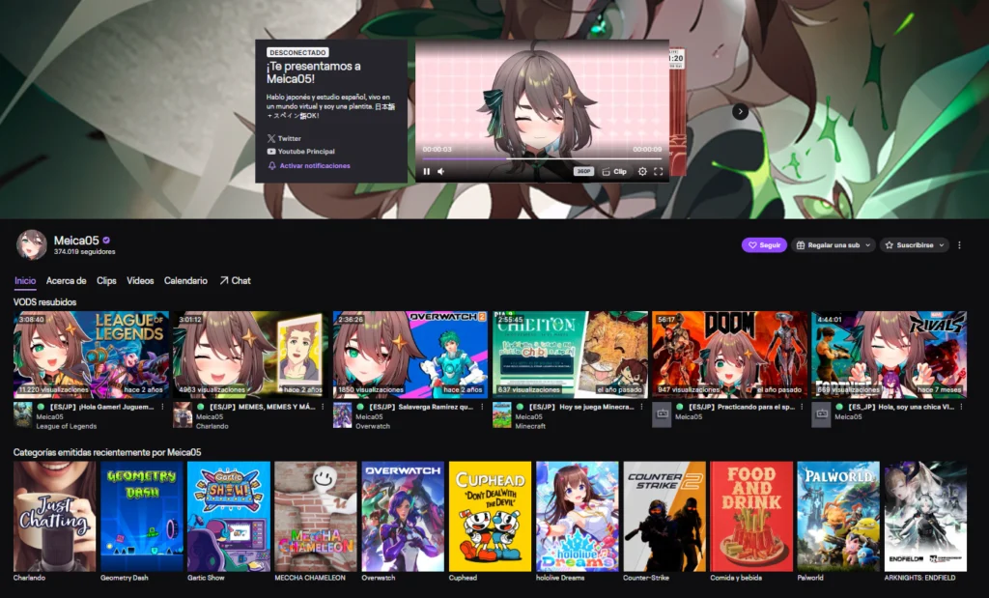Switch to the Acerca de tab

pyautogui.click(x=67, y=281)
